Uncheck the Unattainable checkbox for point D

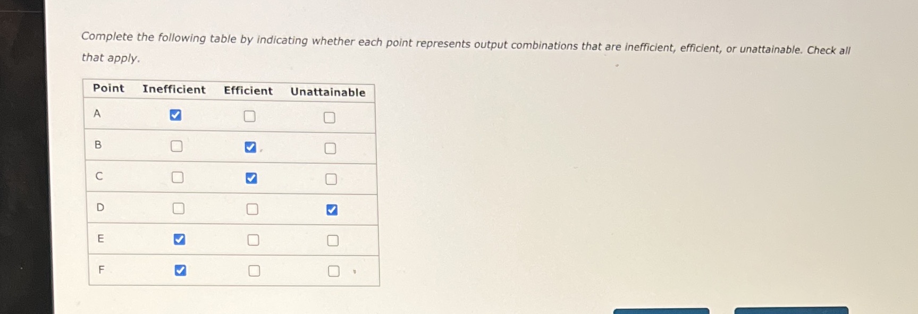click(332, 210)
